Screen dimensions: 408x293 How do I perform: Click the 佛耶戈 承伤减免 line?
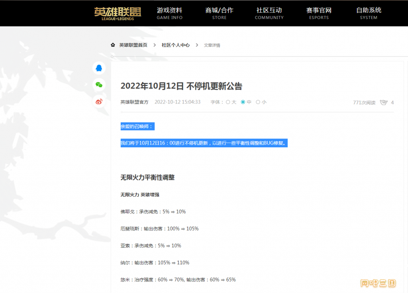(153, 212)
